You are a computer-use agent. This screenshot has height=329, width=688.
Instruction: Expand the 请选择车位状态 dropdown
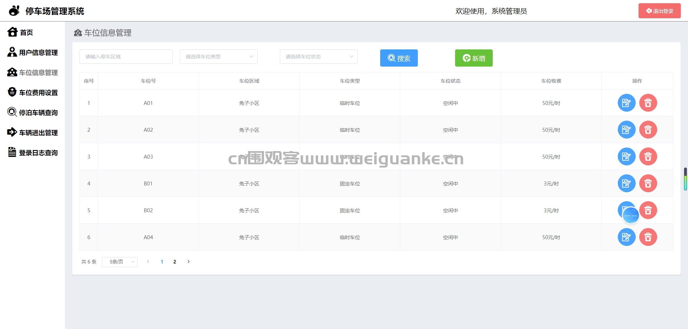pyautogui.click(x=319, y=57)
